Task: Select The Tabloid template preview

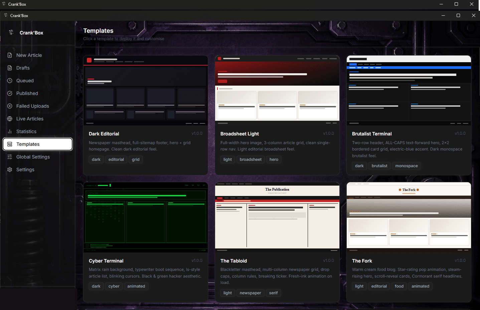Action: (277, 217)
